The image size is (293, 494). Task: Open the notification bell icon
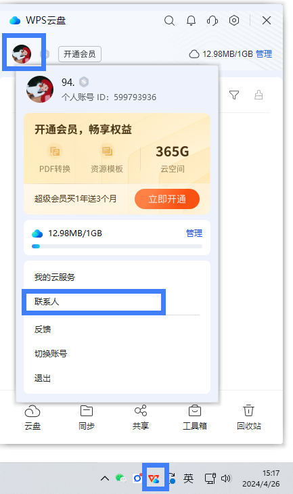(191, 21)
